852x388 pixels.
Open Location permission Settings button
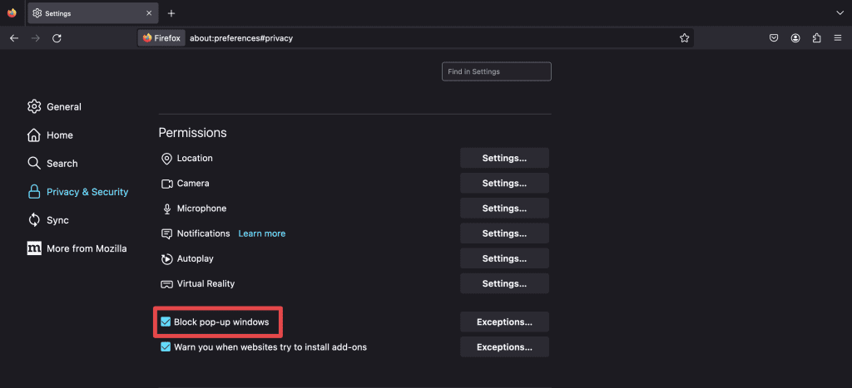(504, 158)
